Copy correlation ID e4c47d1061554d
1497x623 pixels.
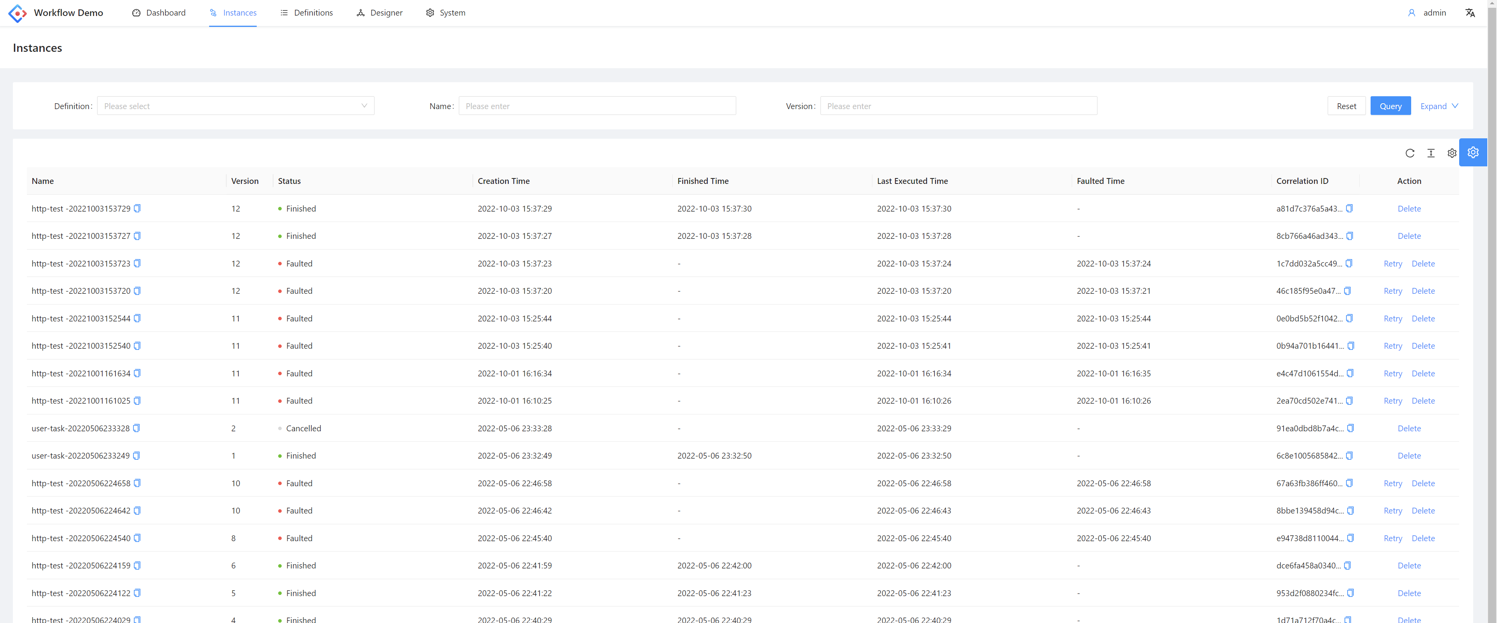(1350, 373)
